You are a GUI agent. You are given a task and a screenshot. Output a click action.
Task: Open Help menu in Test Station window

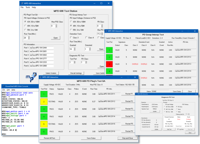(34, 7)
